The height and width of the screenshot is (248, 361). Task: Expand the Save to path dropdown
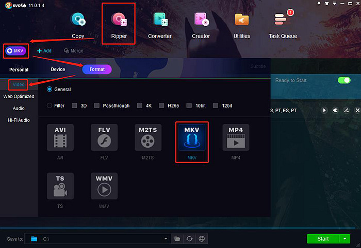pos(166,239)
